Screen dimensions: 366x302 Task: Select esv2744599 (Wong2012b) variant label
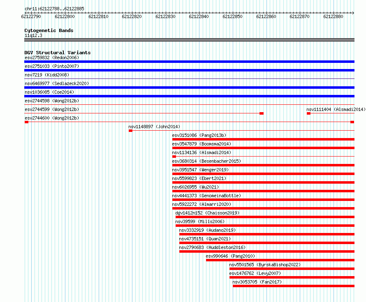52,109
